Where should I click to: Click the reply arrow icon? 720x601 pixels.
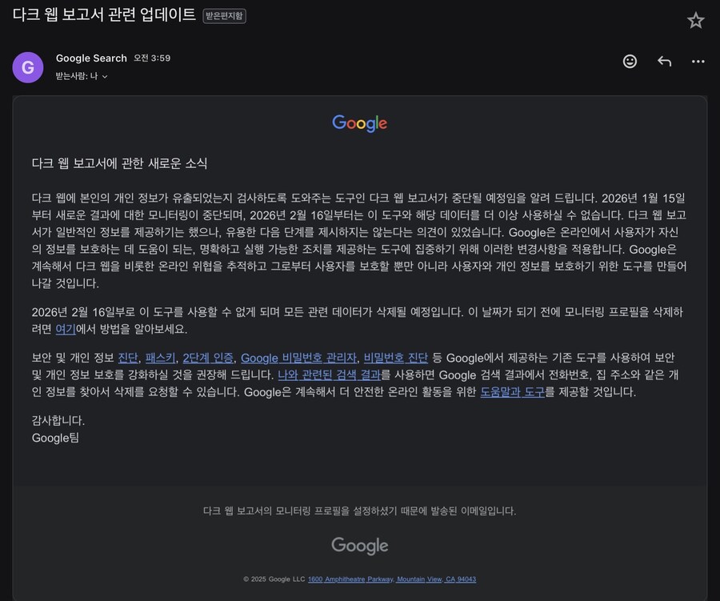664,61
